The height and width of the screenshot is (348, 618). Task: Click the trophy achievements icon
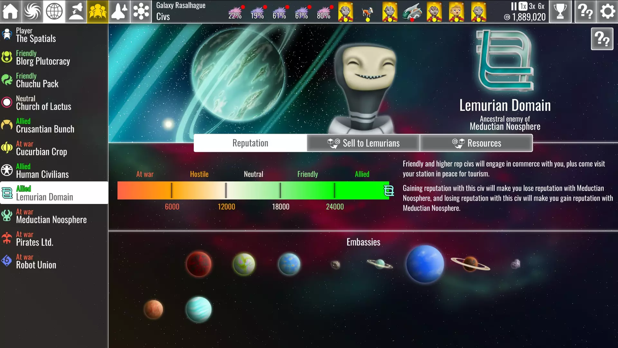pos(560,11)
